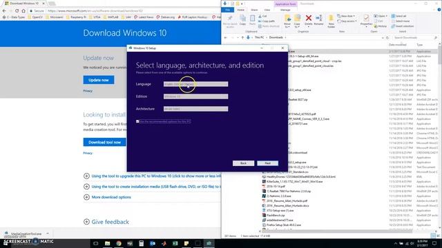Click the Download tool now button
This screenshot has height=248, width=442.
pyautogui.click(x=104, y=142)
